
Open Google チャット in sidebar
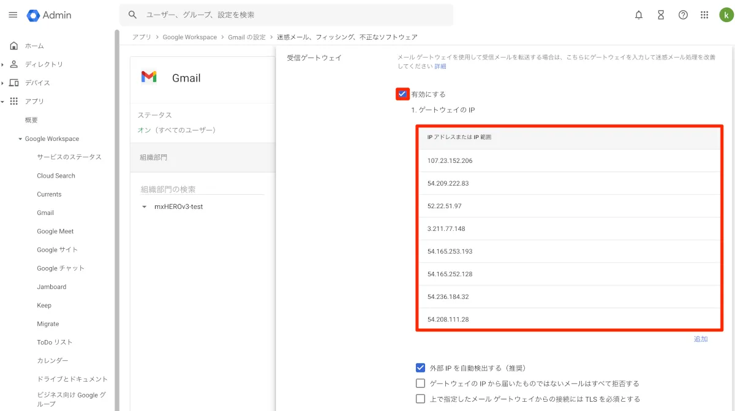[x=61, y=268]
